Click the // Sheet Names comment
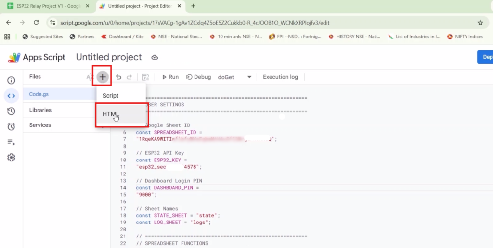 157,209
